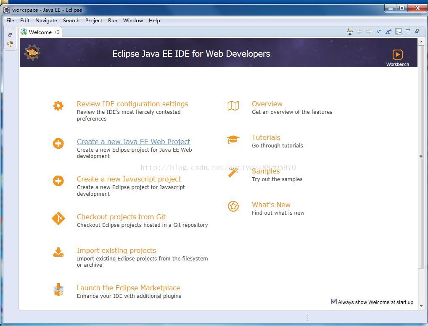Click the plus icon for Java EE Web Project
The image size is (428, 326).
click(58, 143)
